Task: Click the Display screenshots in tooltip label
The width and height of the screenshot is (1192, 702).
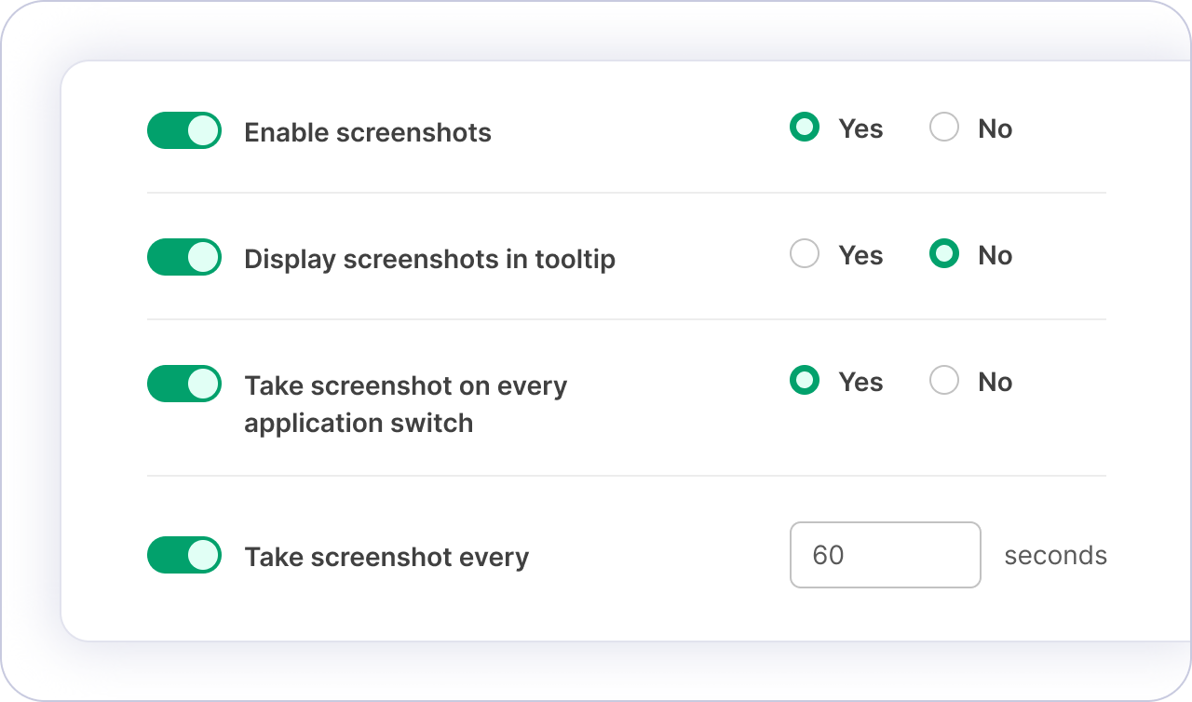Action: tap(429, 259)
